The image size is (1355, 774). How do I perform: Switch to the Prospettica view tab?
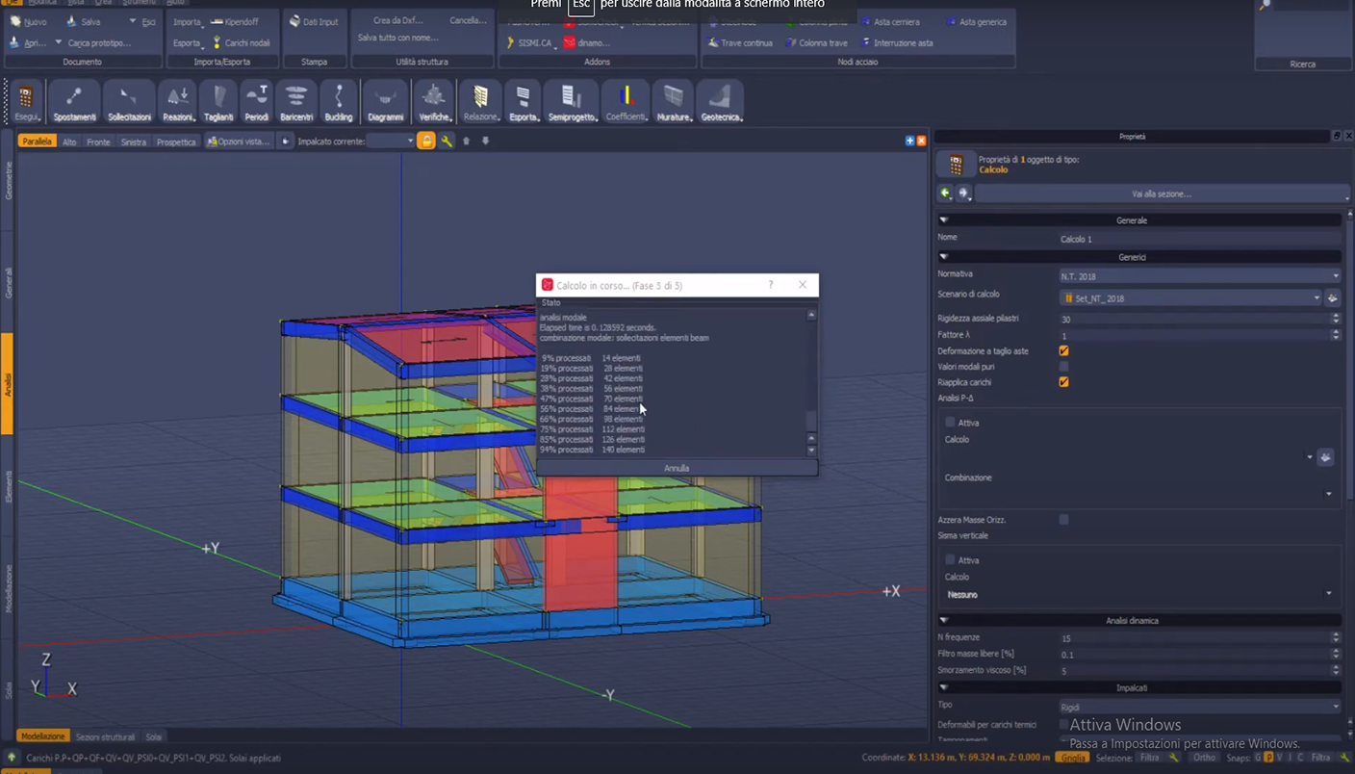[x=175, y=142]
